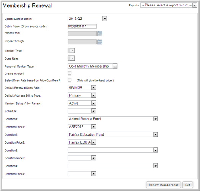The image size is (200, 191).
Task: Open the Expire From calendar picker
Action: (100, 34)
